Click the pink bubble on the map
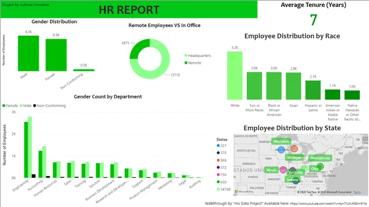Screen dimensions: 369x207 (x=283, y=170)
